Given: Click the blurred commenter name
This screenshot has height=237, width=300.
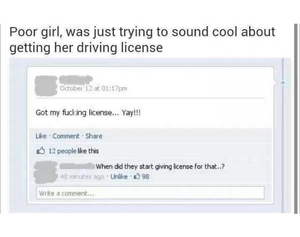Looking at the screenshot, I should 77,166.
